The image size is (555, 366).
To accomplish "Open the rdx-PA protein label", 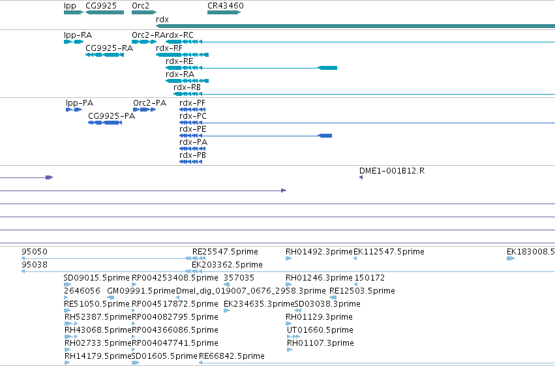I will click(x=193, y=142).
